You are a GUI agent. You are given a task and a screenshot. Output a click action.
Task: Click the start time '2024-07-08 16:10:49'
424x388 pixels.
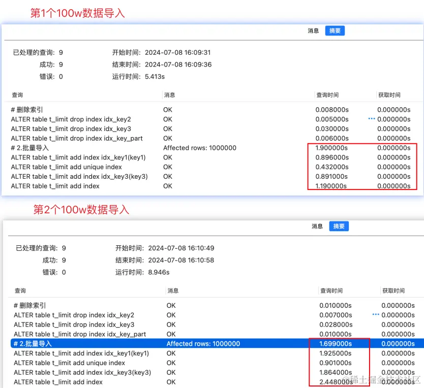pyautogui.click(x=181, y=248)
